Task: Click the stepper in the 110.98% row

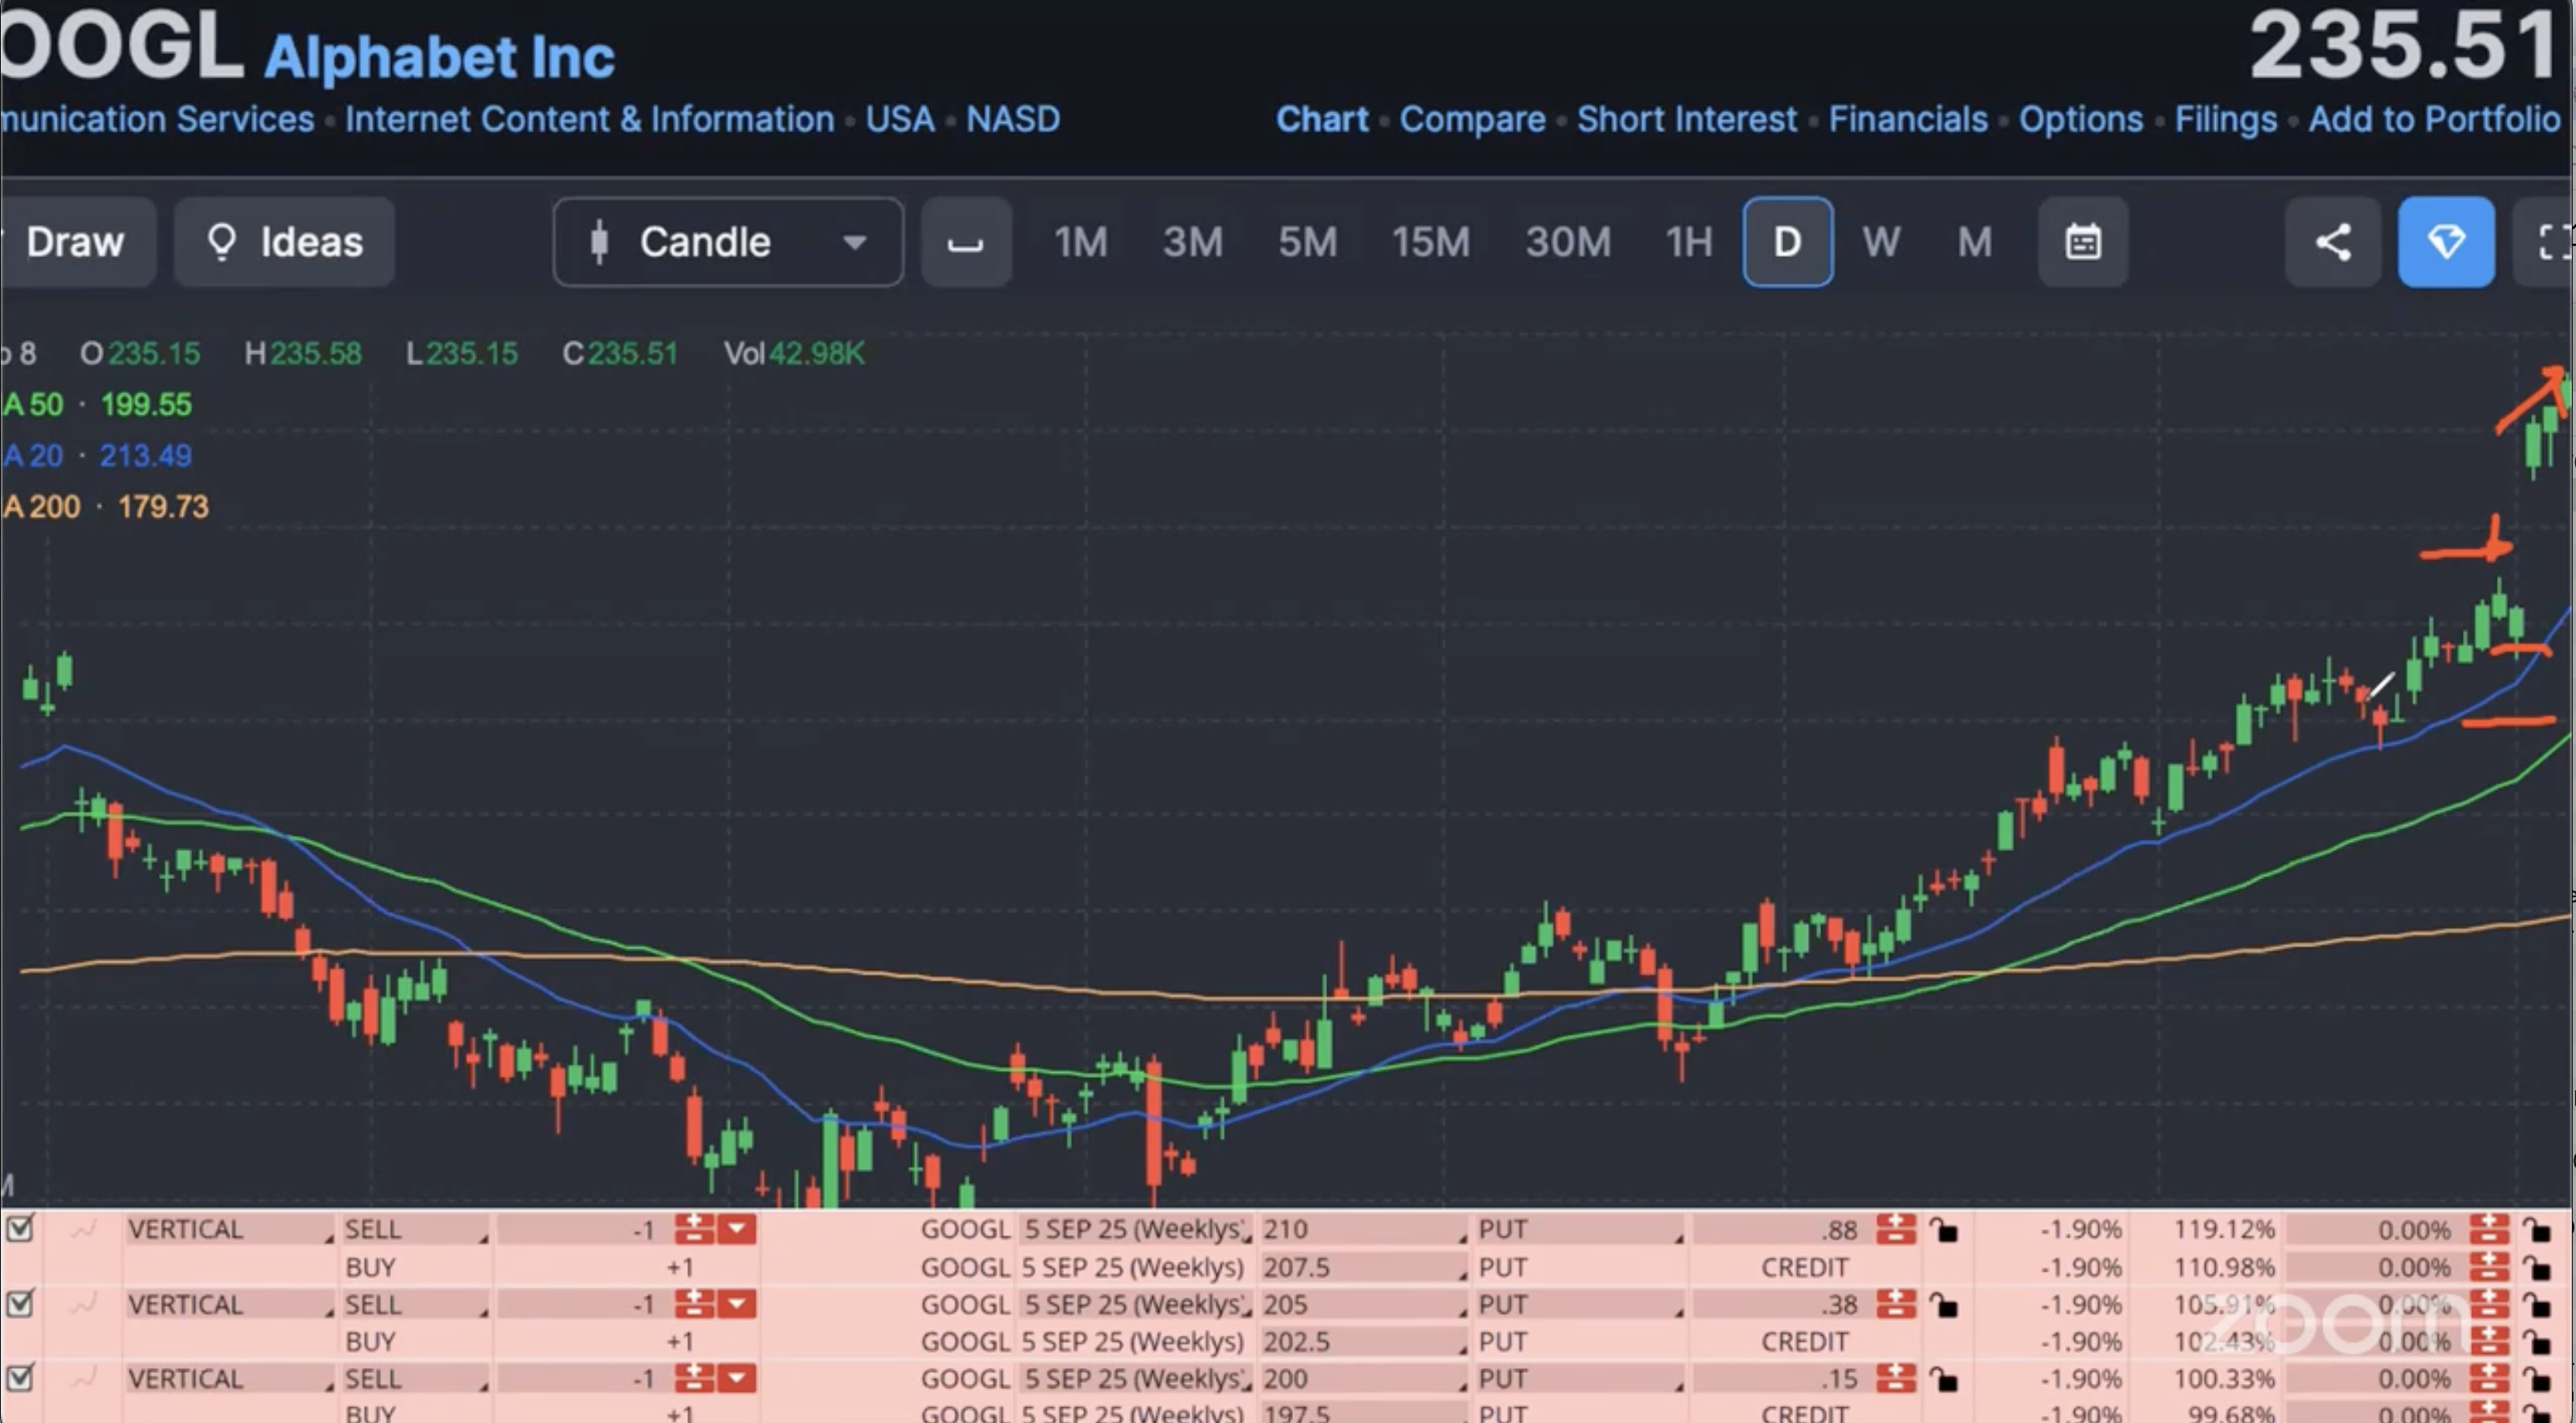Action: coord(2489,1267)
